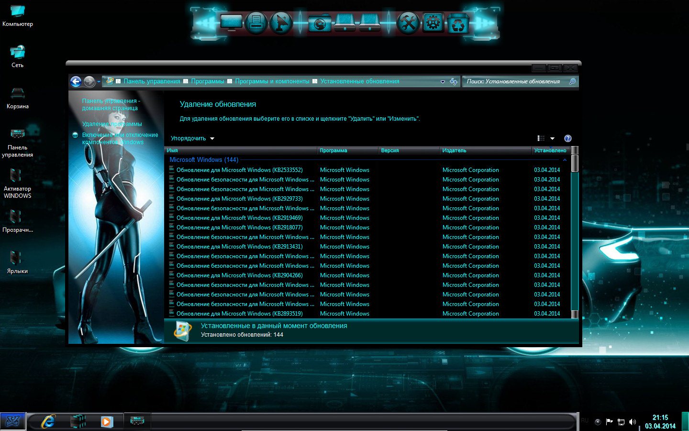Click the printer icon in the top dock
This screenshot has width=689, height=431.
(x=256, y=23)
